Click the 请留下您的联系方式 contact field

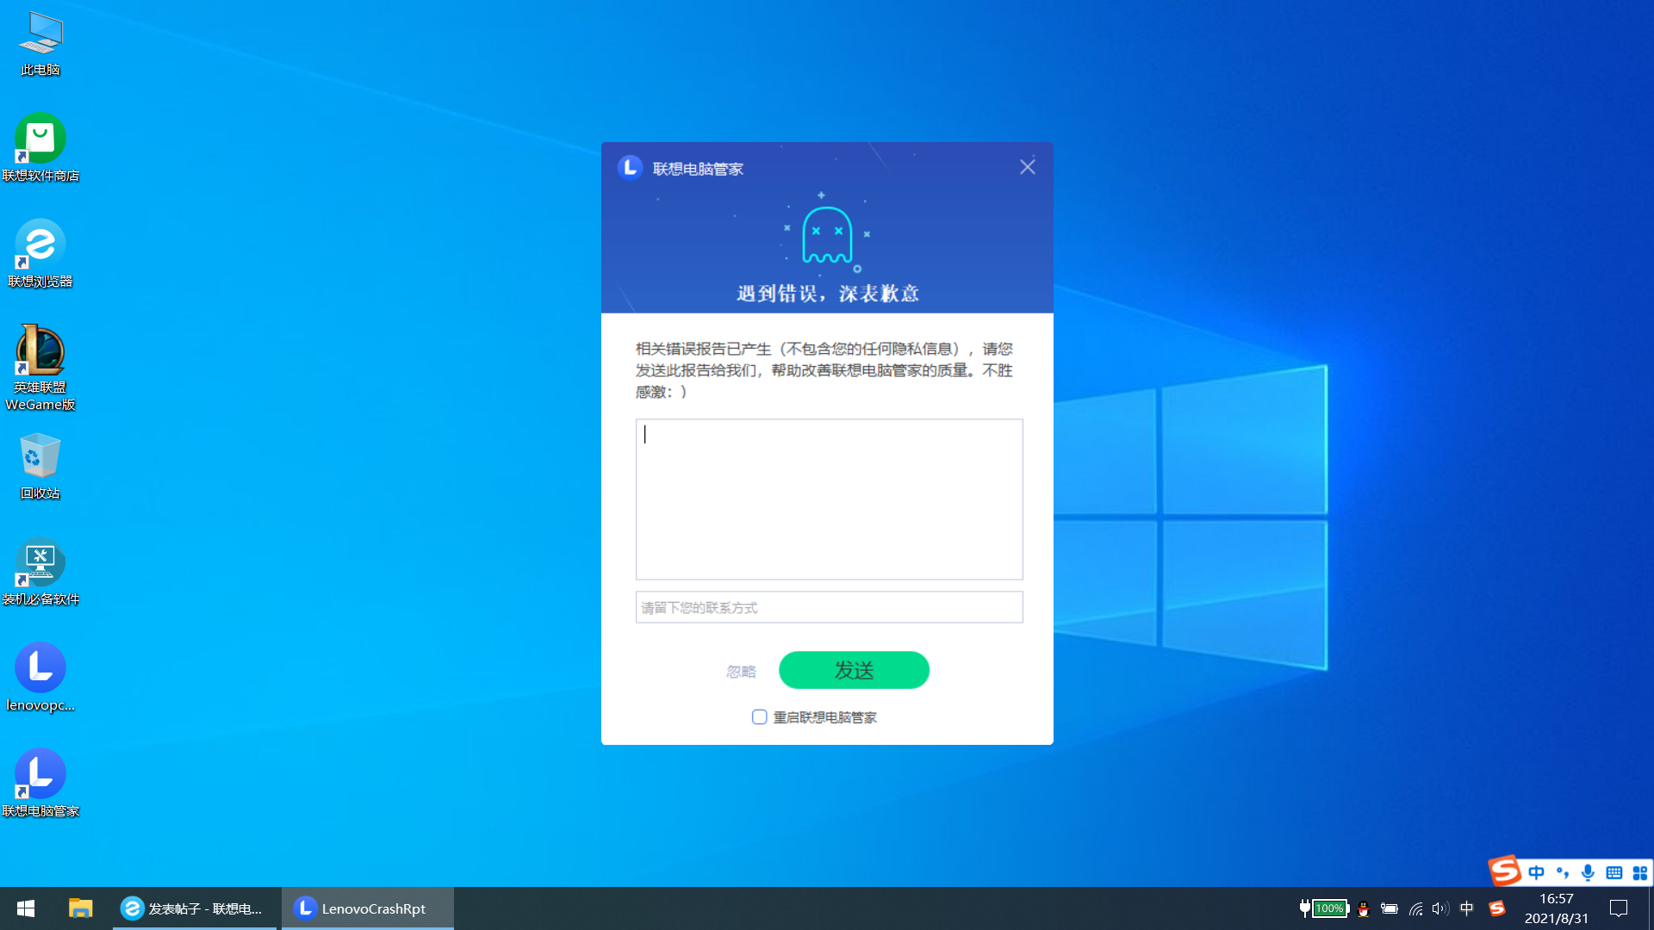829,607
